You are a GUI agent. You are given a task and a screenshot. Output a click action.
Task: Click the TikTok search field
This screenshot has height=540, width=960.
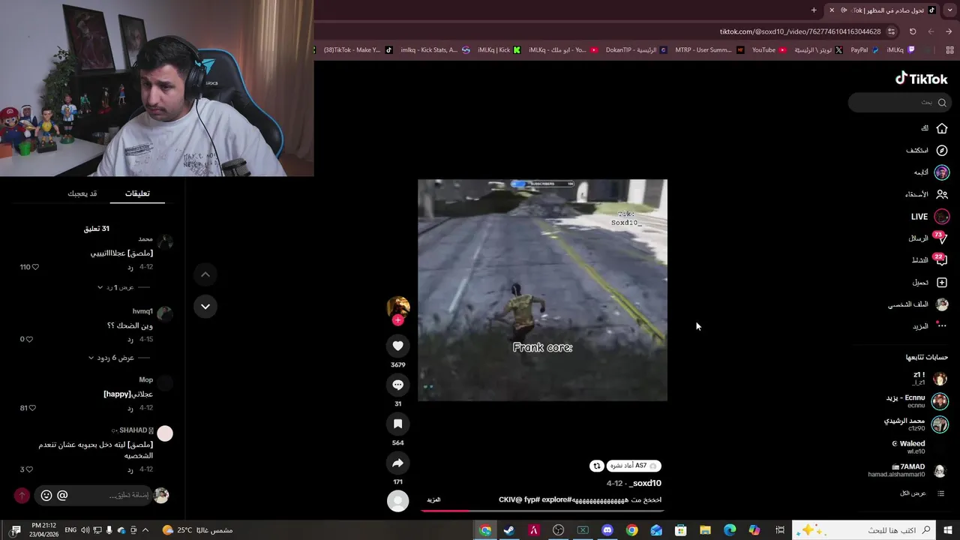tap(899, 103)
